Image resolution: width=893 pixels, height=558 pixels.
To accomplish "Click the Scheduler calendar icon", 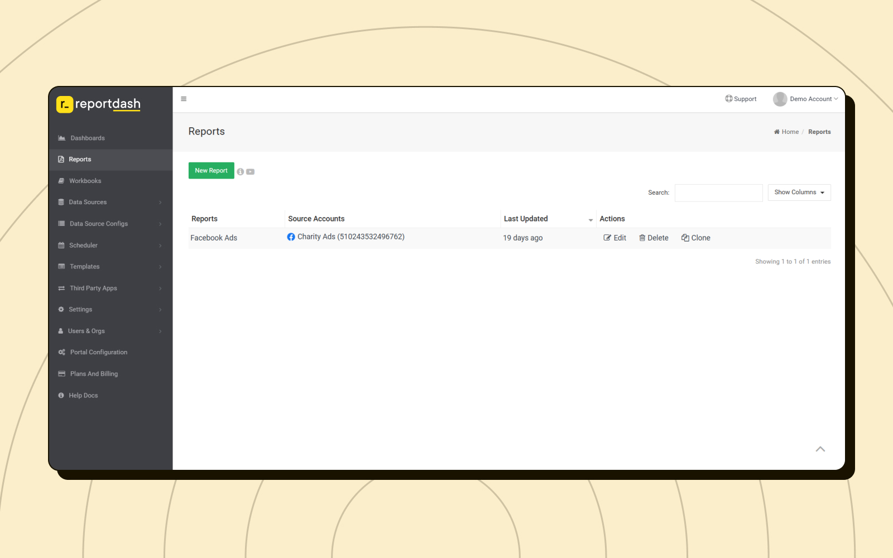I will pyautogui.click(x=61, y=245).
